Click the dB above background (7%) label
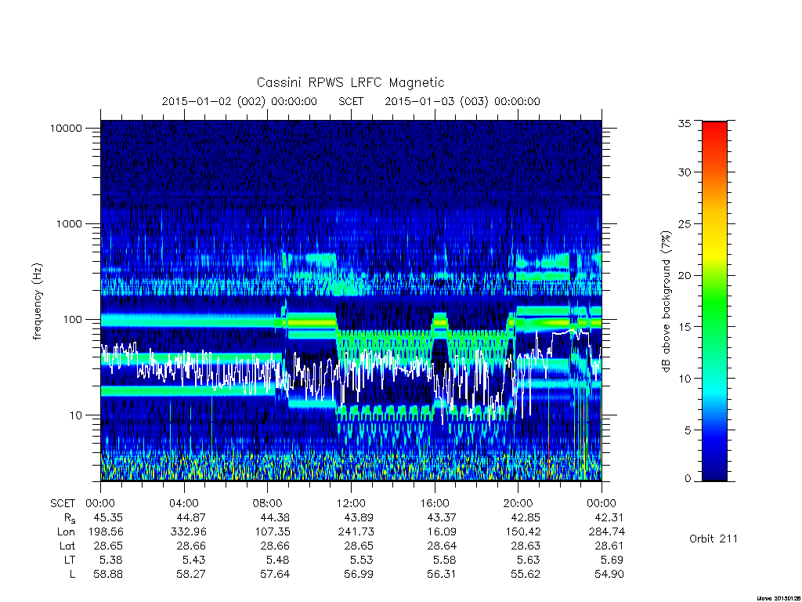Viewport: 802px width, 602px height. pos(666,302)
